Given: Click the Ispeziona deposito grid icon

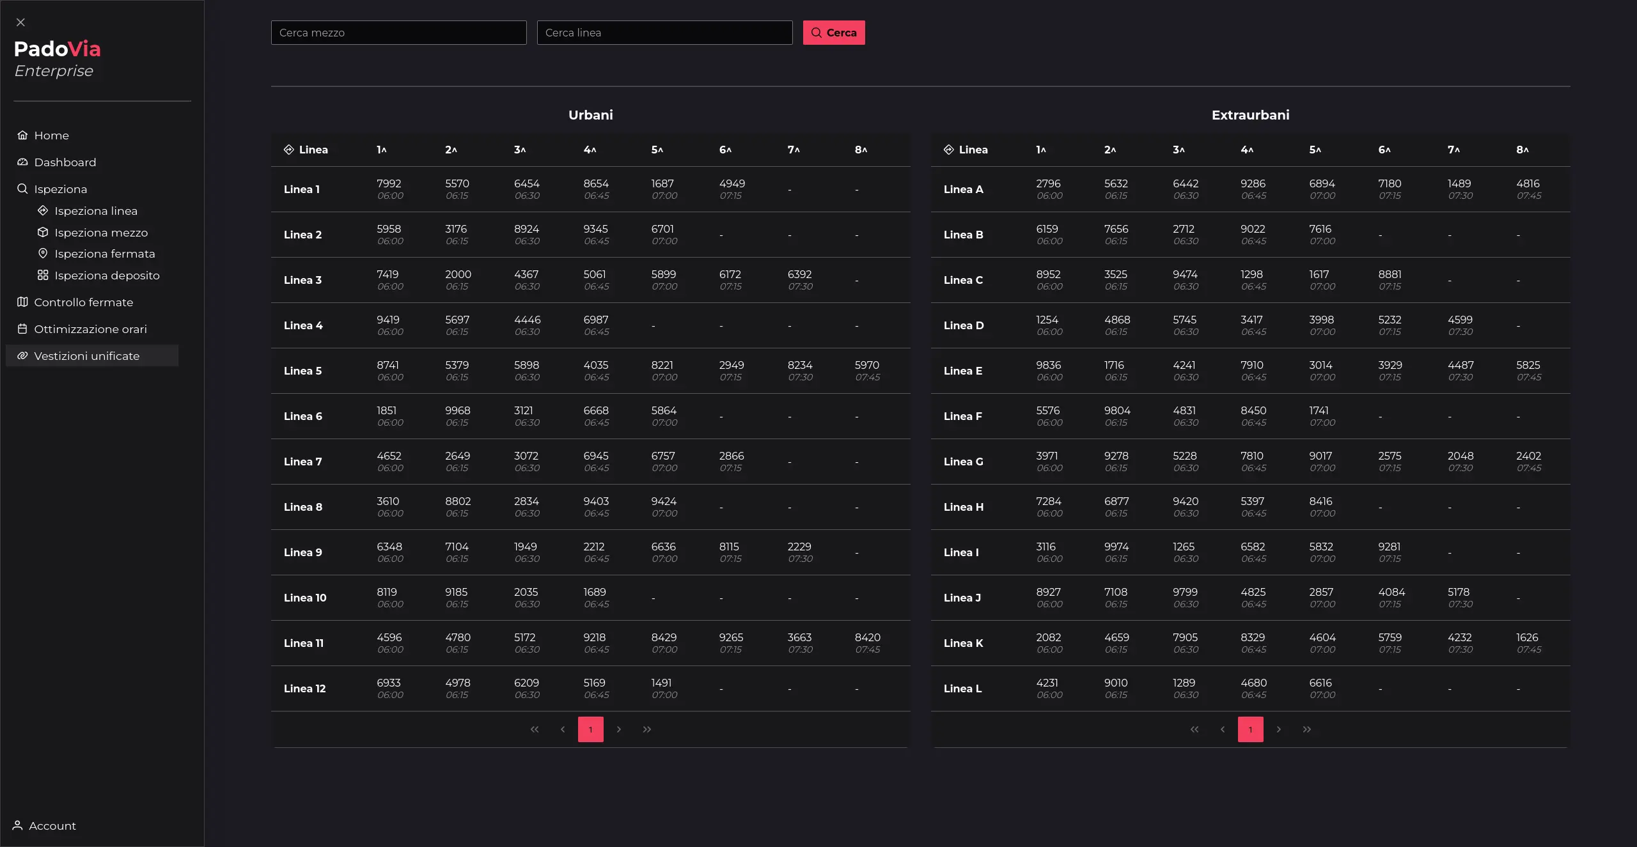Looking at the screenshot, I should pyautogui.click(x=43, y=275).
